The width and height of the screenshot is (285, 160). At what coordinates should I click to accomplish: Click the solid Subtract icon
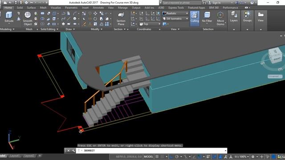42,19
